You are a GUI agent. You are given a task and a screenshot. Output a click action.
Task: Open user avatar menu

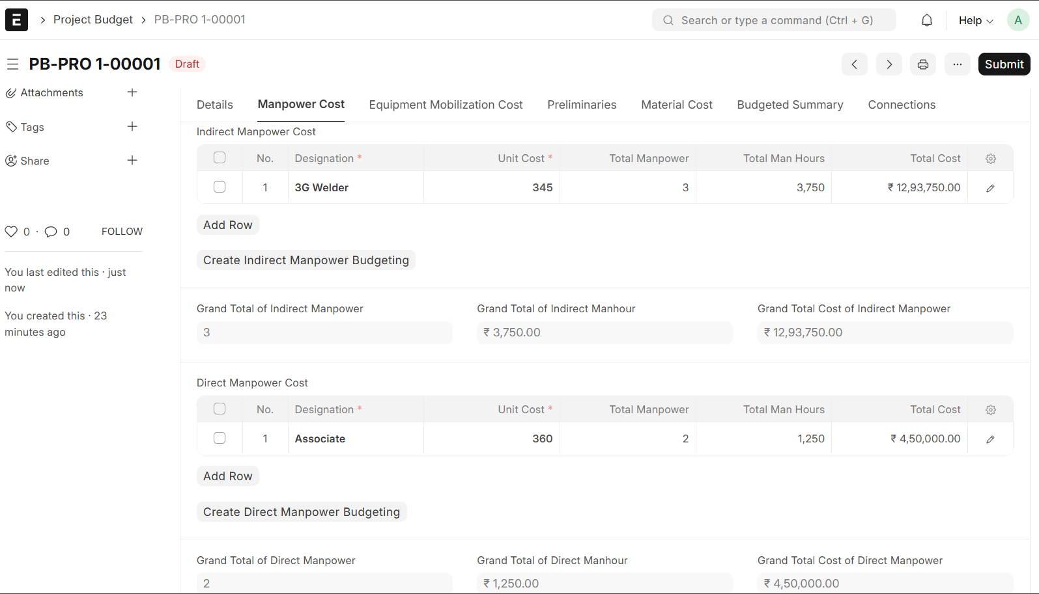click(x=1018, y=20)
